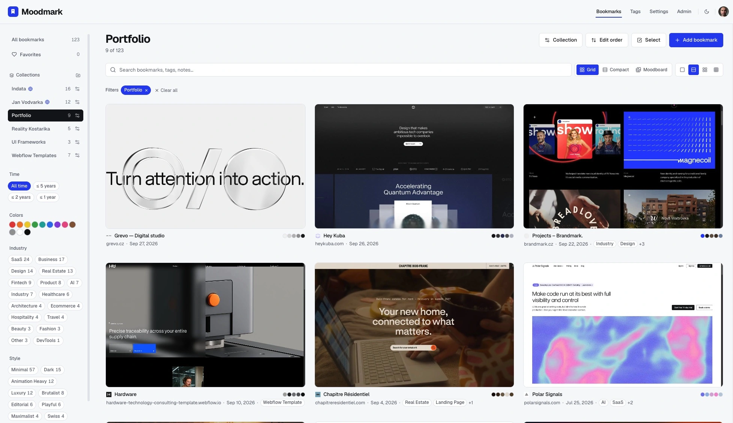Switch to Grid view
The width and height of the screenshot is (733, 423).
click(587, 70)
